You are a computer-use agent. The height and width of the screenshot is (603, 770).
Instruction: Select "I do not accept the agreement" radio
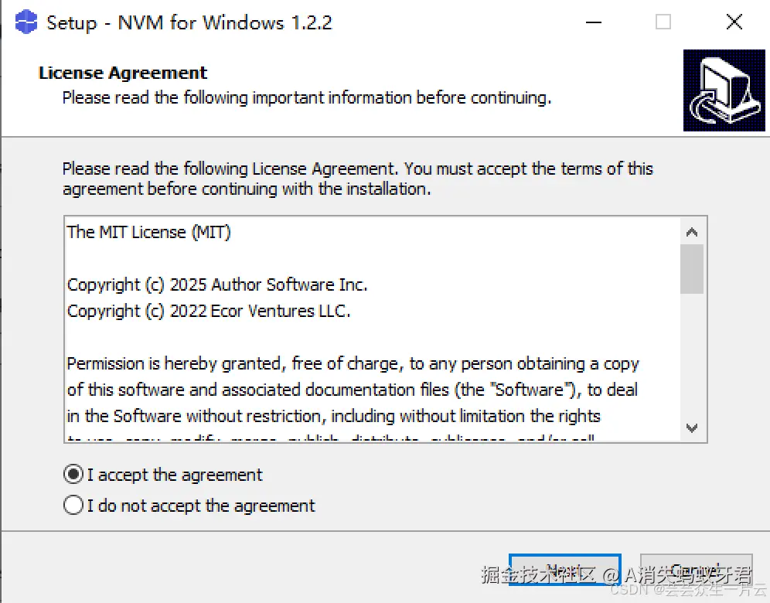click(x=73, y=506)
